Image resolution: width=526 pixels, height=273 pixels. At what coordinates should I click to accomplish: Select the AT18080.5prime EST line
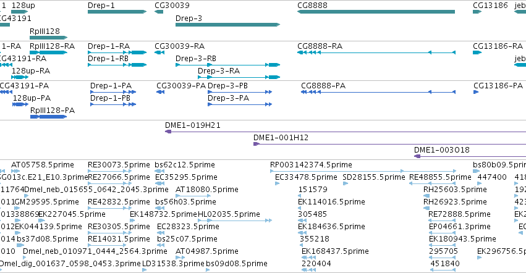click(193, 196)
